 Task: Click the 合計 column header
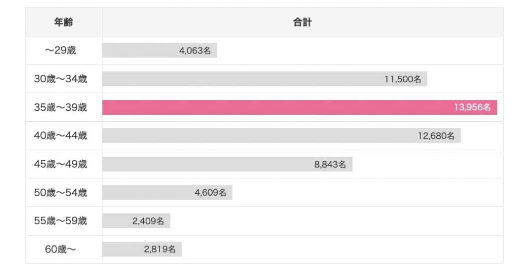(x=302, y=22)
